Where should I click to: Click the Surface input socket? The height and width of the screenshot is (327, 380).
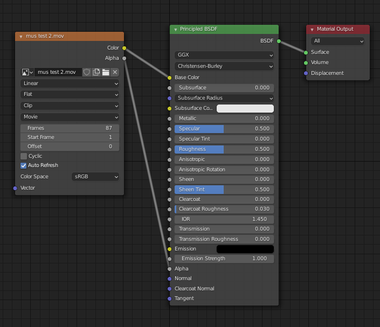click(x=306, y=52)
